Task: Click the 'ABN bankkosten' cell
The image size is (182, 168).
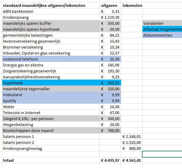Action: coord(51,11)
